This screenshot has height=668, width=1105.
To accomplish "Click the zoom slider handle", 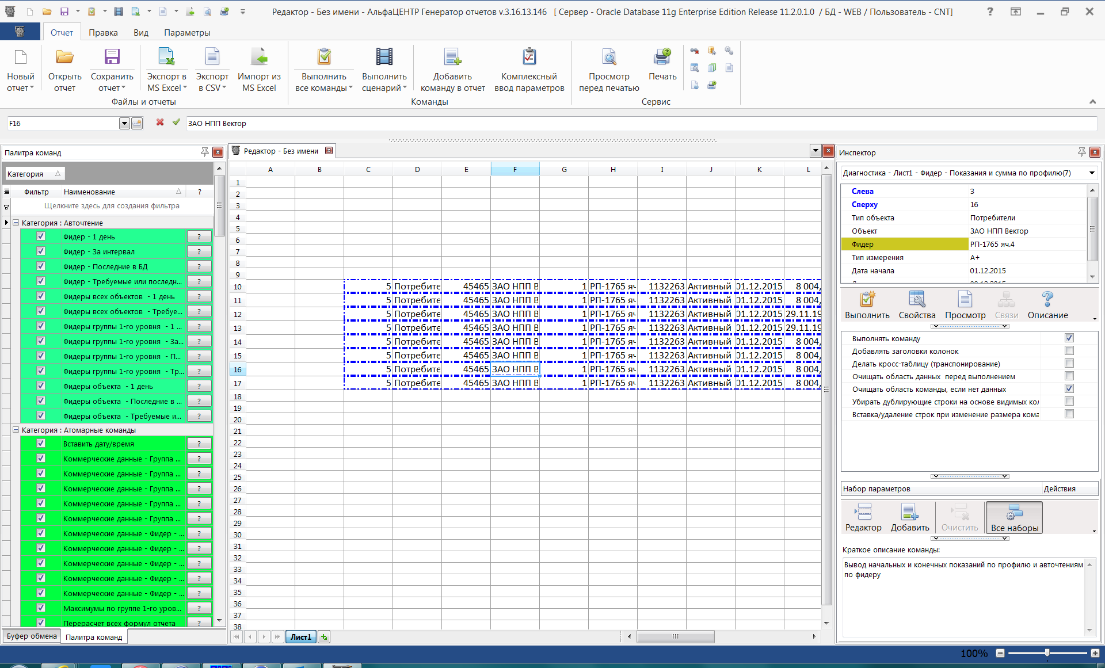I will 1047,653.
